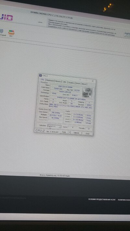Open the Graphics tab

71,83
